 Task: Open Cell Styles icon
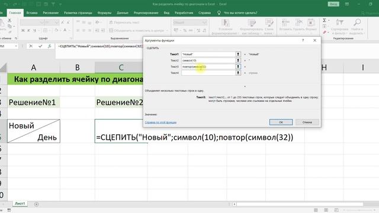point(269,23)
